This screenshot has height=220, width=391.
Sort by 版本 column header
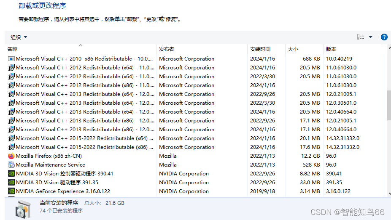click(353, 49)
